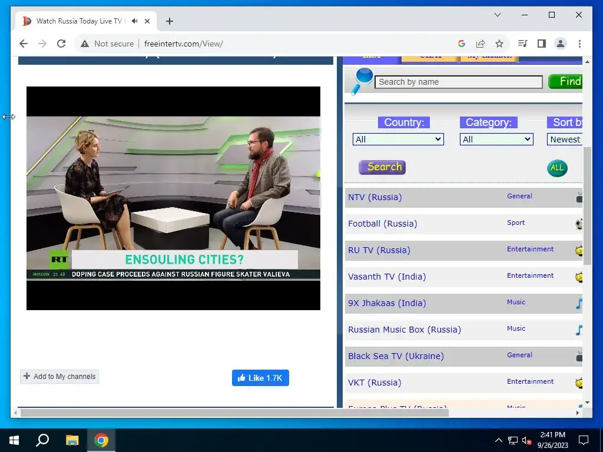Click the purple Search button
603x452 pixels.
click(382, 167)
